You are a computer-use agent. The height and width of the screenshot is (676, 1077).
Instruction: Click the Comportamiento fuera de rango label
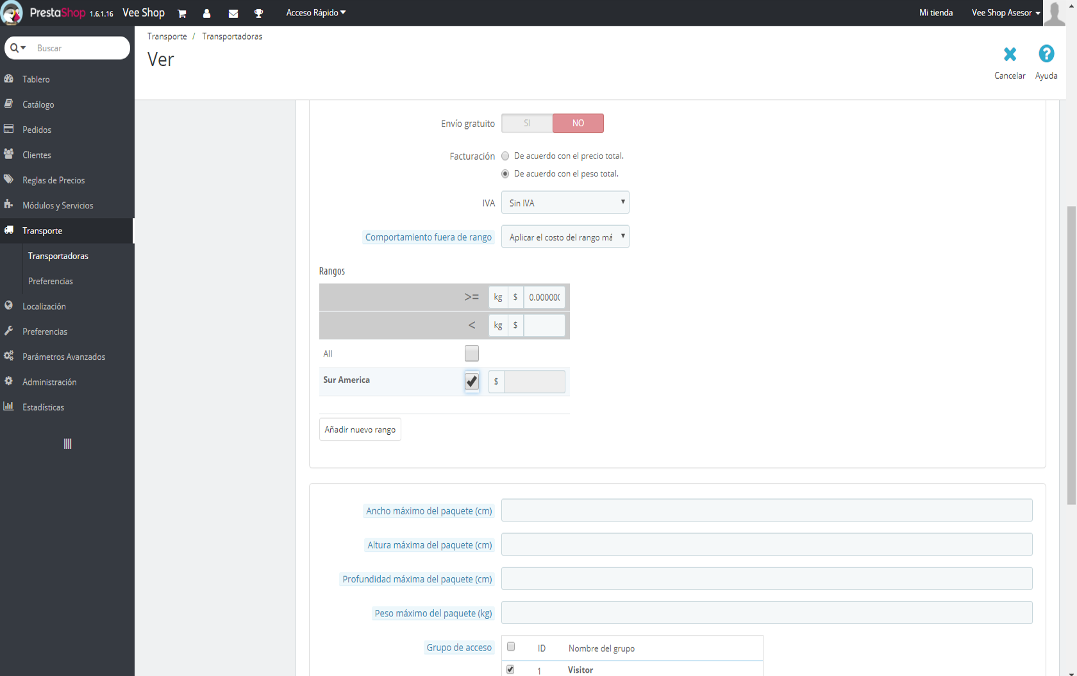coord(428,237)
